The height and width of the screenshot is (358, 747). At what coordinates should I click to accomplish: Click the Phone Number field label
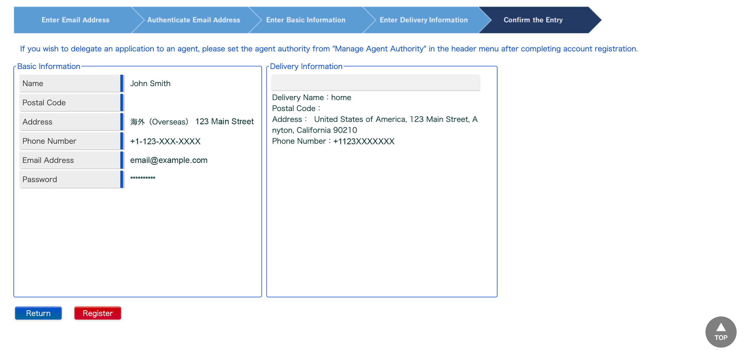pos(49,141)
